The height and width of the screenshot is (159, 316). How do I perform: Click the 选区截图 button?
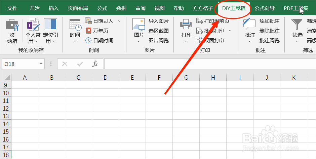tap(159, 31)
